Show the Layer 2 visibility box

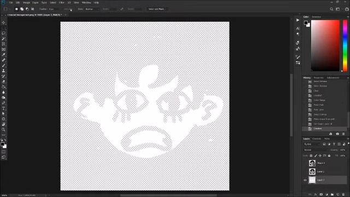305,171
